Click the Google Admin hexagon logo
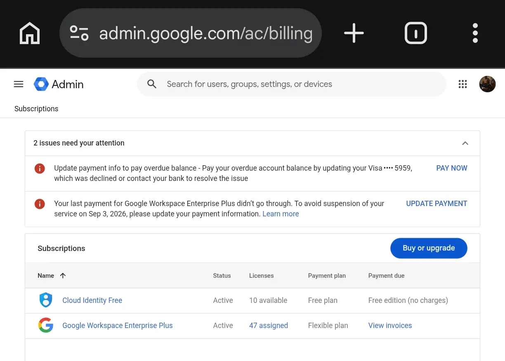The height and width of the screenshot is (361, 505). click(x=41, y=84)
